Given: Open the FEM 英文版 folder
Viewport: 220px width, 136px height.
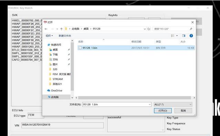Looking at the screenshot, I should click(x=60, y=74).
